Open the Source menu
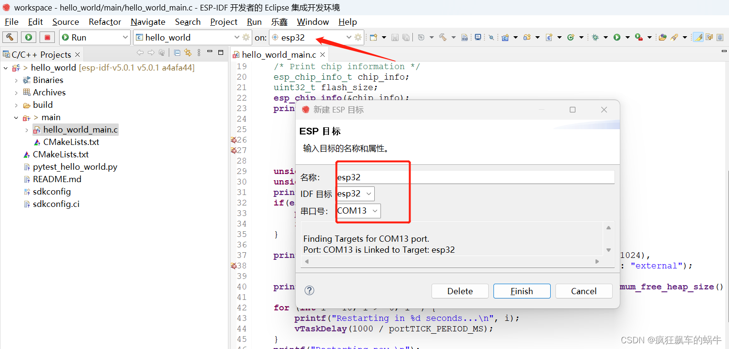Image resolution: width=729 pixels, height=349 pixels. 66,22
